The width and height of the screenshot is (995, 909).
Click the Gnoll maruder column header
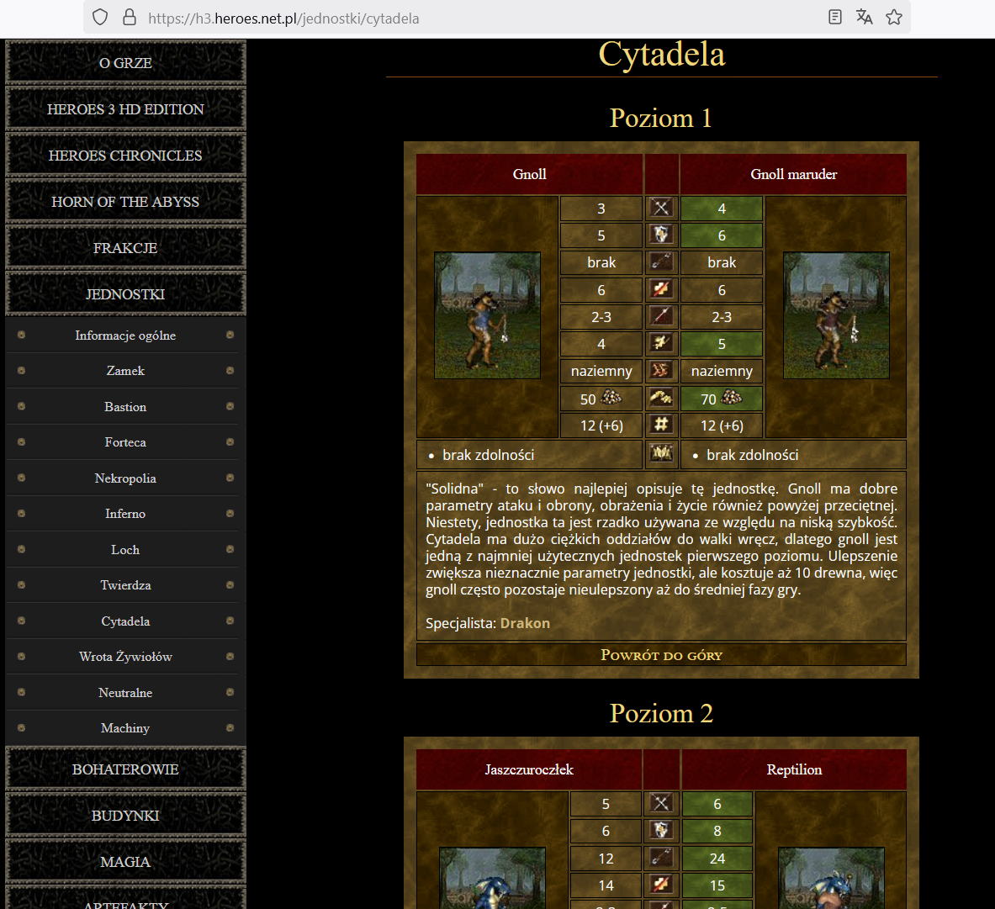[x=793, y=174]
